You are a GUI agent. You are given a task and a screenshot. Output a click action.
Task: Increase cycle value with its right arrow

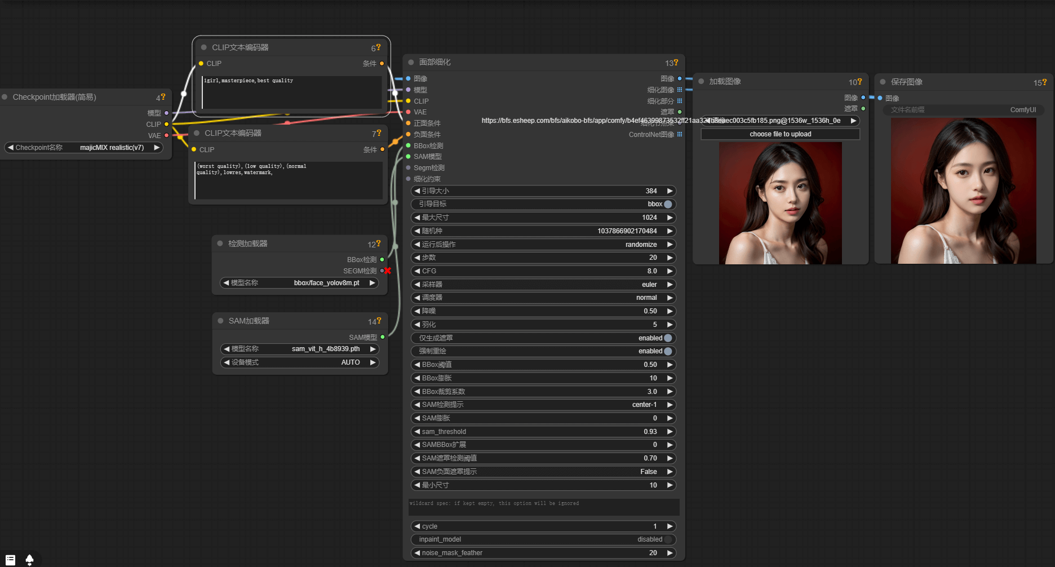coord(670,526)
